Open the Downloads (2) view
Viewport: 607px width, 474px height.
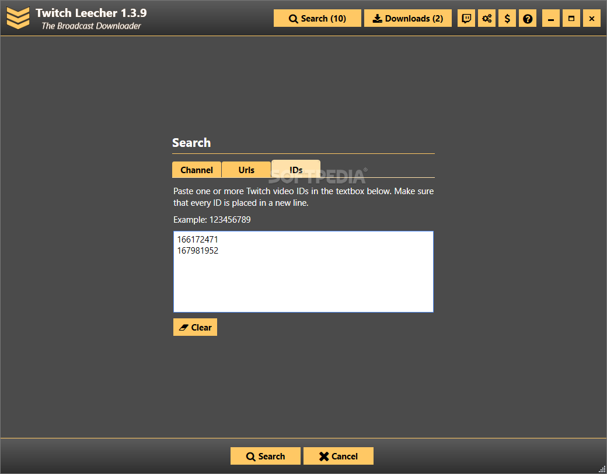pos(407,18)
